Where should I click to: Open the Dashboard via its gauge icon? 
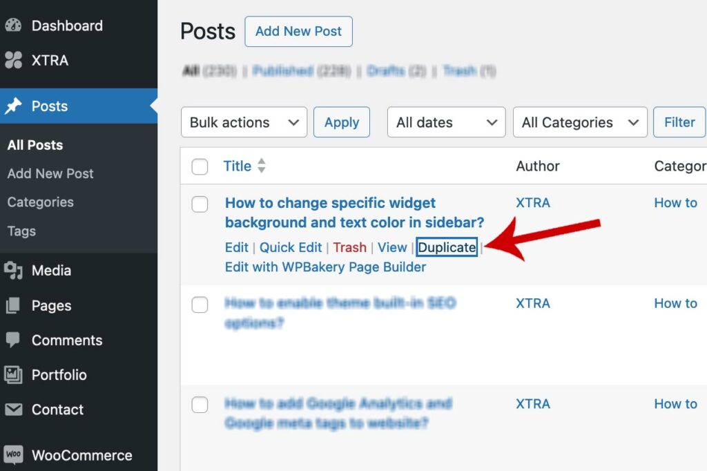tap(15, 26)
